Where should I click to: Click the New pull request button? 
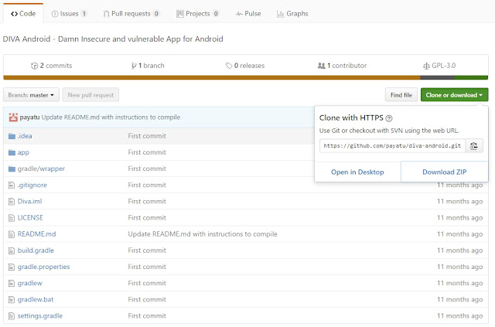coord(90,95)
